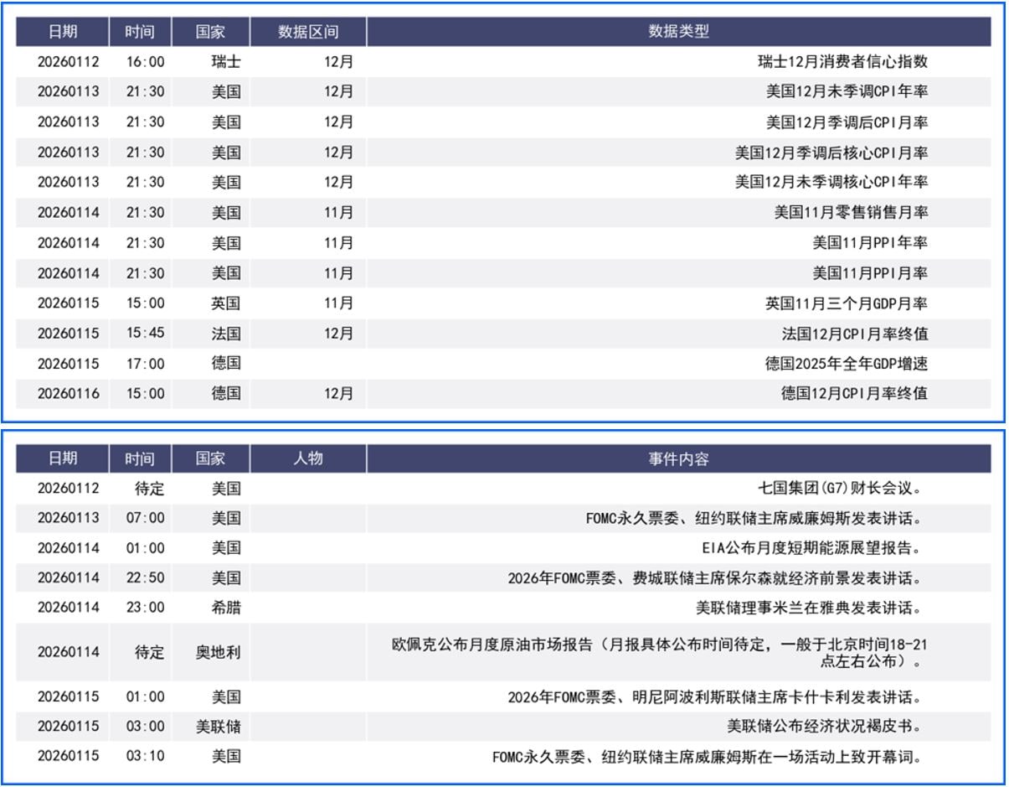
Task: Select the 德国12月CPI月率终值 cell
Action: click(854, 394)
